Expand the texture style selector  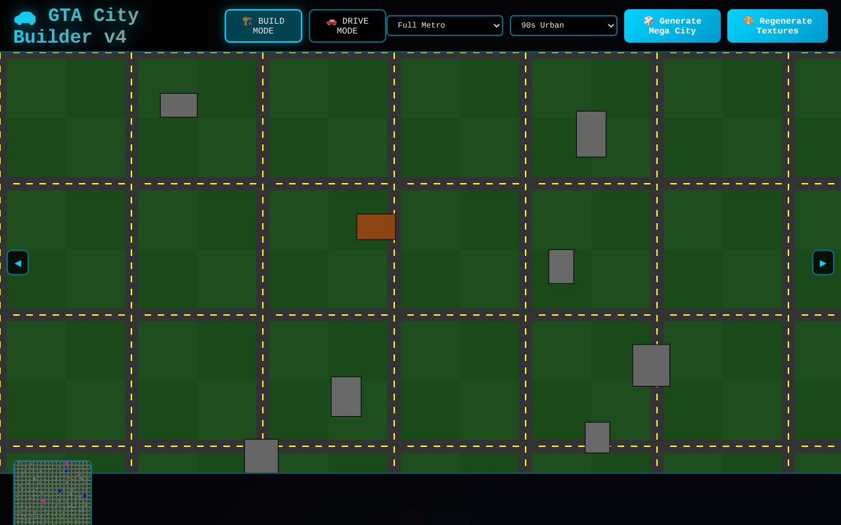[564, 26]
